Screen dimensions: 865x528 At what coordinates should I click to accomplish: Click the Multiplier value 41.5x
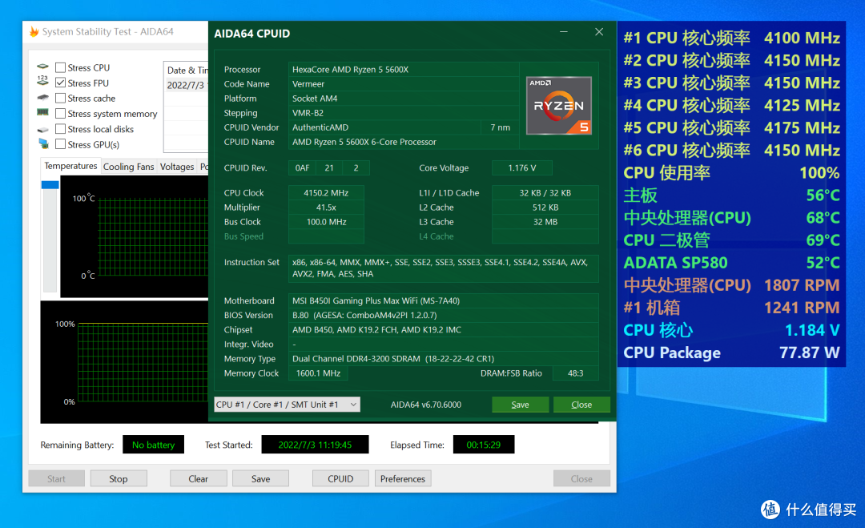point(326,207)
